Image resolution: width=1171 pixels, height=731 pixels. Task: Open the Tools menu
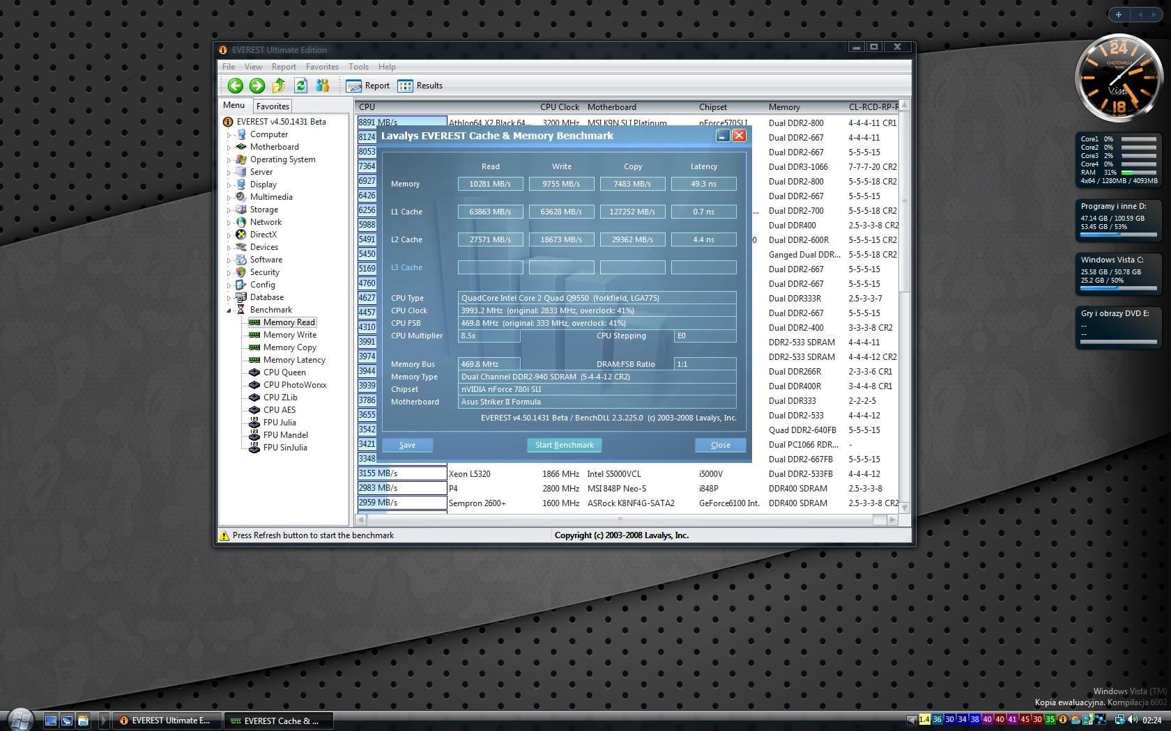tap(358, 67)
